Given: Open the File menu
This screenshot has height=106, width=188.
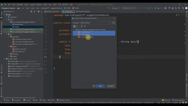Looking at the screenshot, I should click(x=5, y=4).
